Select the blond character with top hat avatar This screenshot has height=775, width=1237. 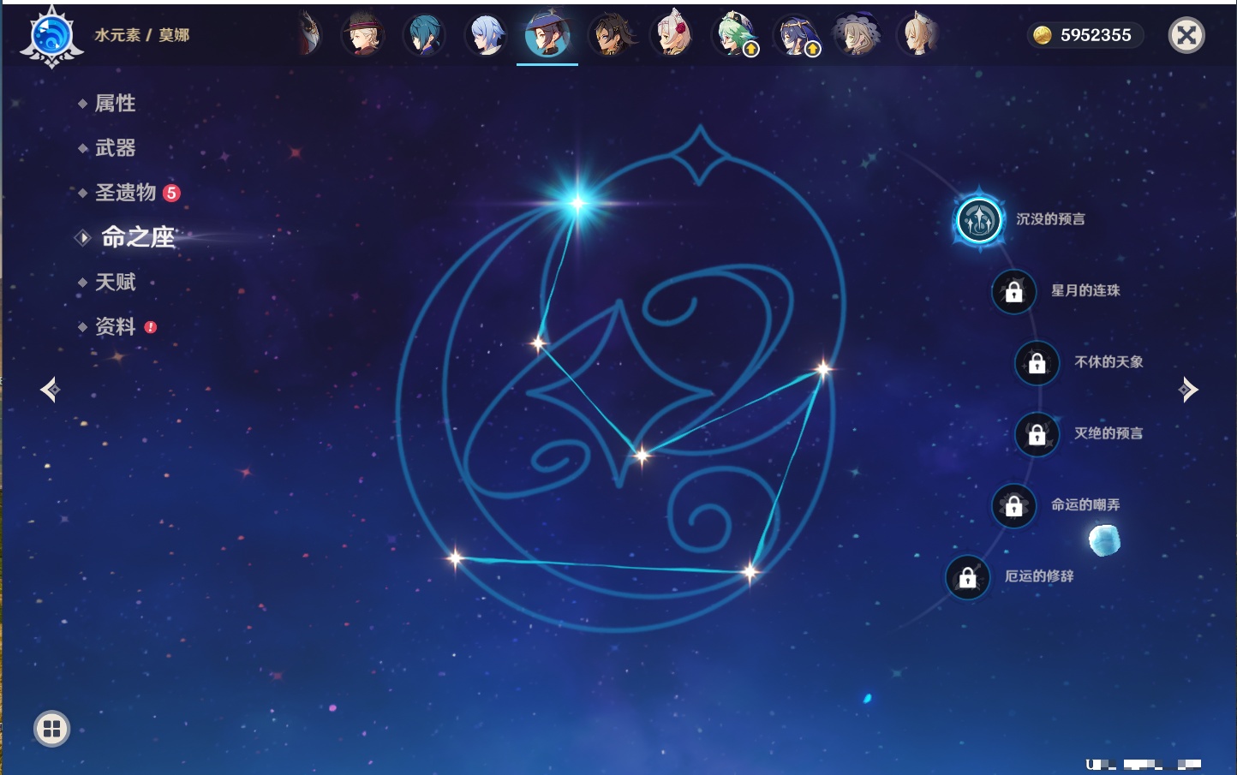click(362, 35)
